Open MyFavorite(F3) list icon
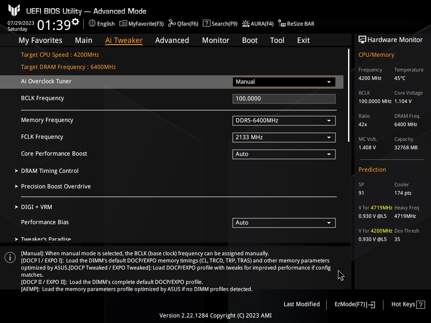Viewport: 431px width, 323px height. coord(123,24)
